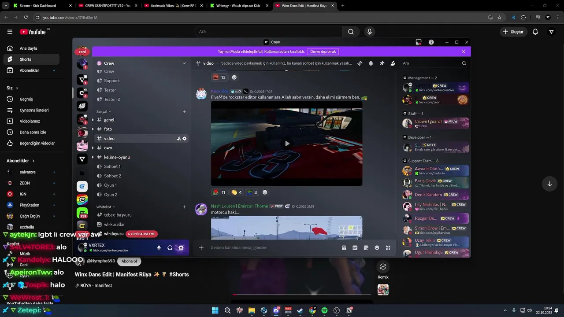
Task: Click Oluştur create button on YouTube
Action: tap(514, 32)
